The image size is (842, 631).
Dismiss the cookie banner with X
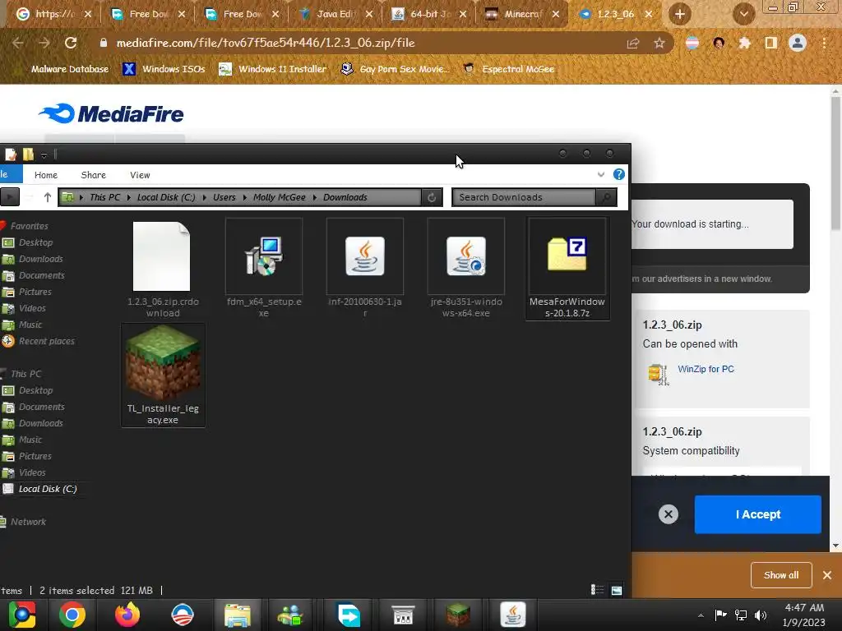[x=669, y=514]
